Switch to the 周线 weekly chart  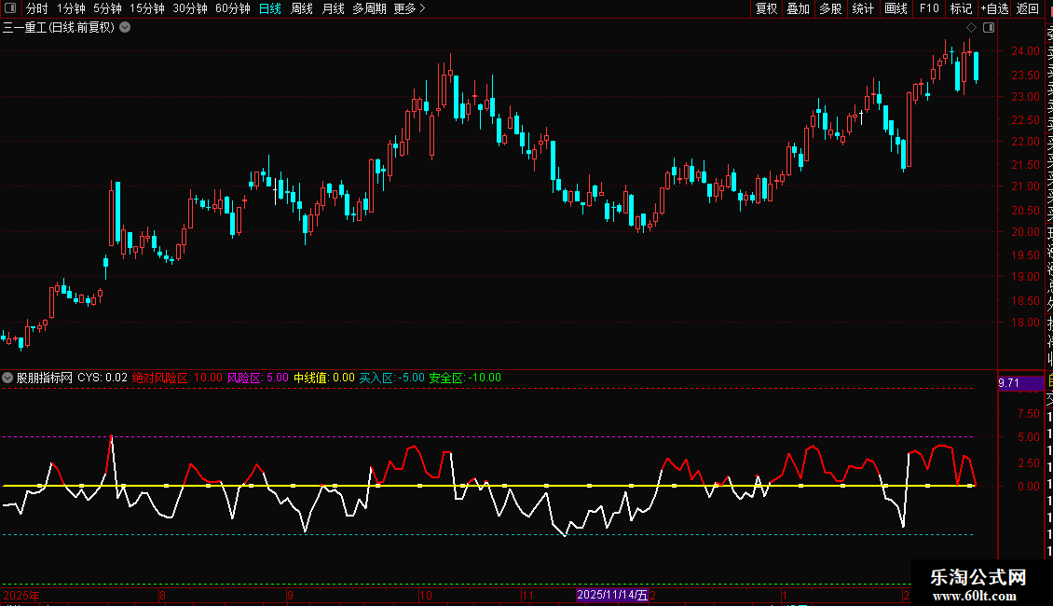(x=302, y=8)
